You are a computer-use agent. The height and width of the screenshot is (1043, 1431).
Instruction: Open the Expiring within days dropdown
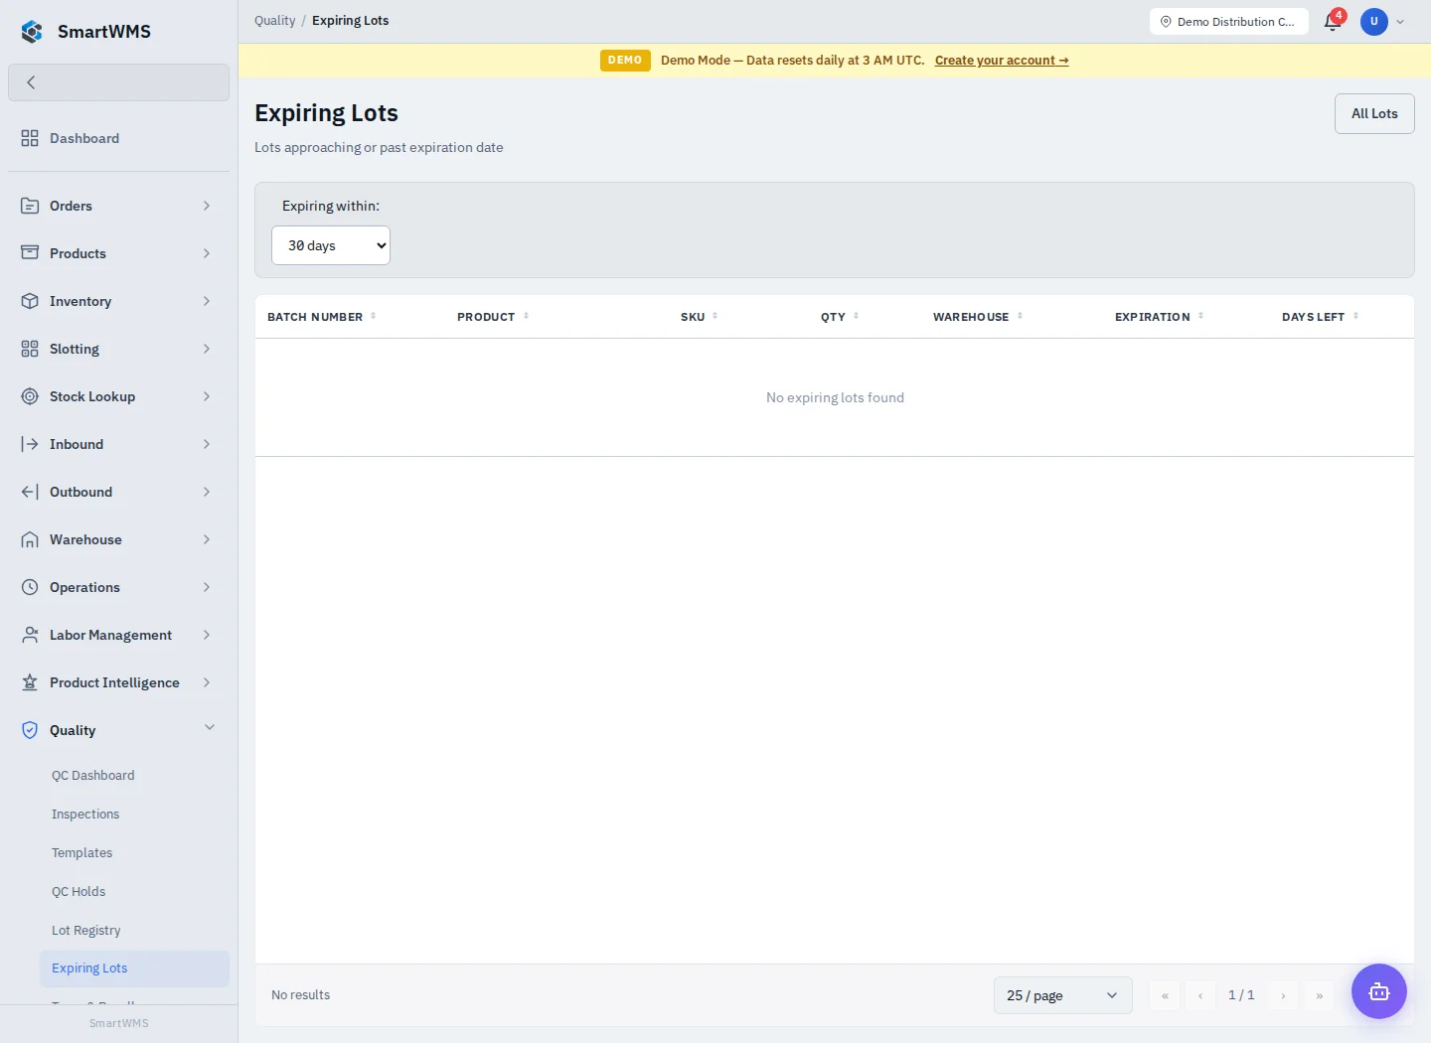tap(331, 245)
